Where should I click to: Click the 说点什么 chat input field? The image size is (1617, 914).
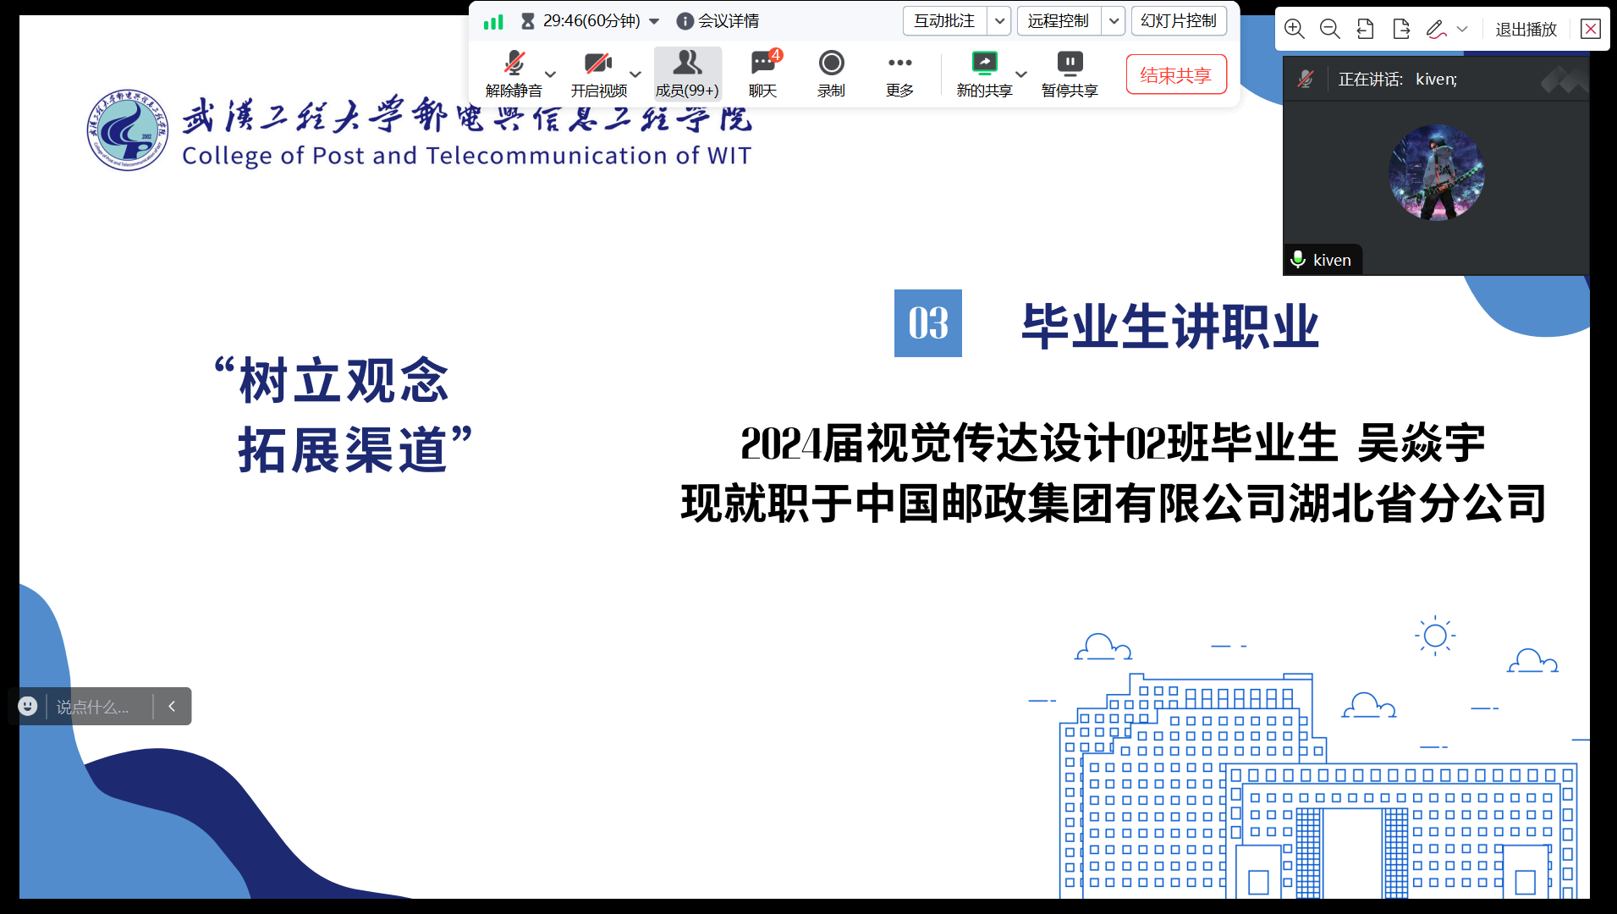click(x=97, y=707)
